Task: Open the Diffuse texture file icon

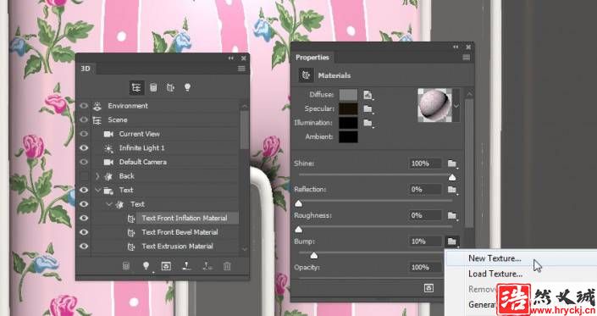Action: pos(368,94)
